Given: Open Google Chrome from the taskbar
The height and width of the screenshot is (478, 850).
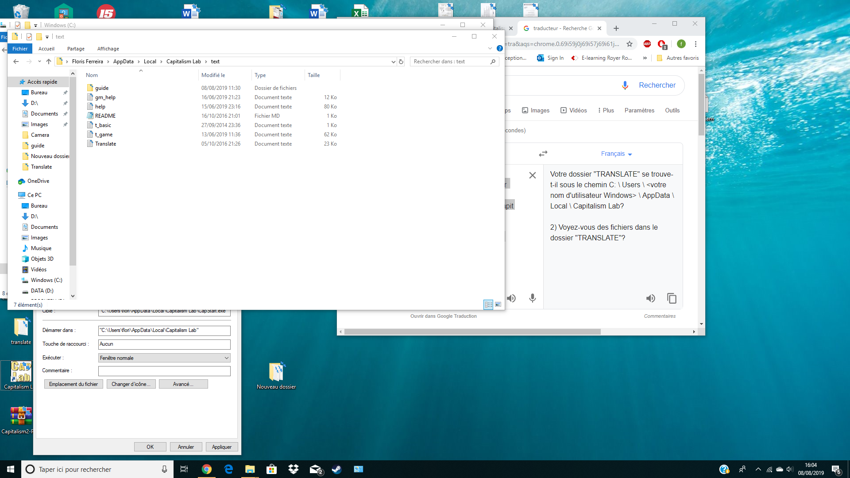Looking at the screenshot, I should (207, 469).
